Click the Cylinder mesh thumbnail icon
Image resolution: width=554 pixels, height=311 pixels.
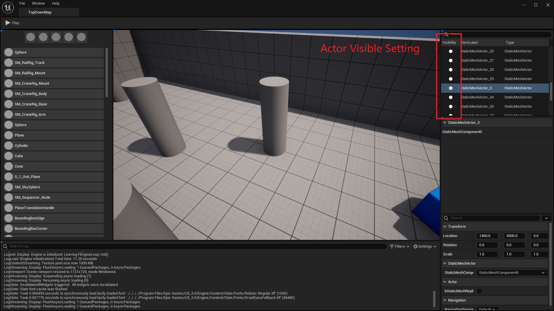coord(9,146)
